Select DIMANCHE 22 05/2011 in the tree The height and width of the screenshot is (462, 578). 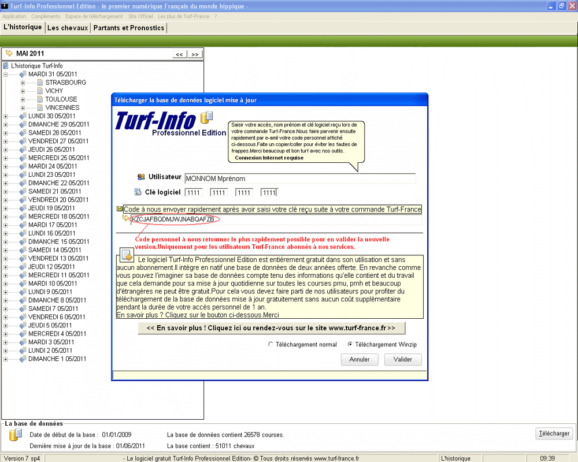click(x=58, y=183)
